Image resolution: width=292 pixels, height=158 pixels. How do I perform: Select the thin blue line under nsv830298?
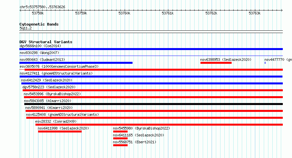tap(151, 56)
